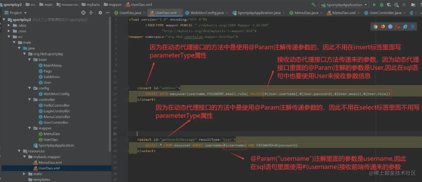Click line number 14 in the editor gutter

tap(115, 94)
